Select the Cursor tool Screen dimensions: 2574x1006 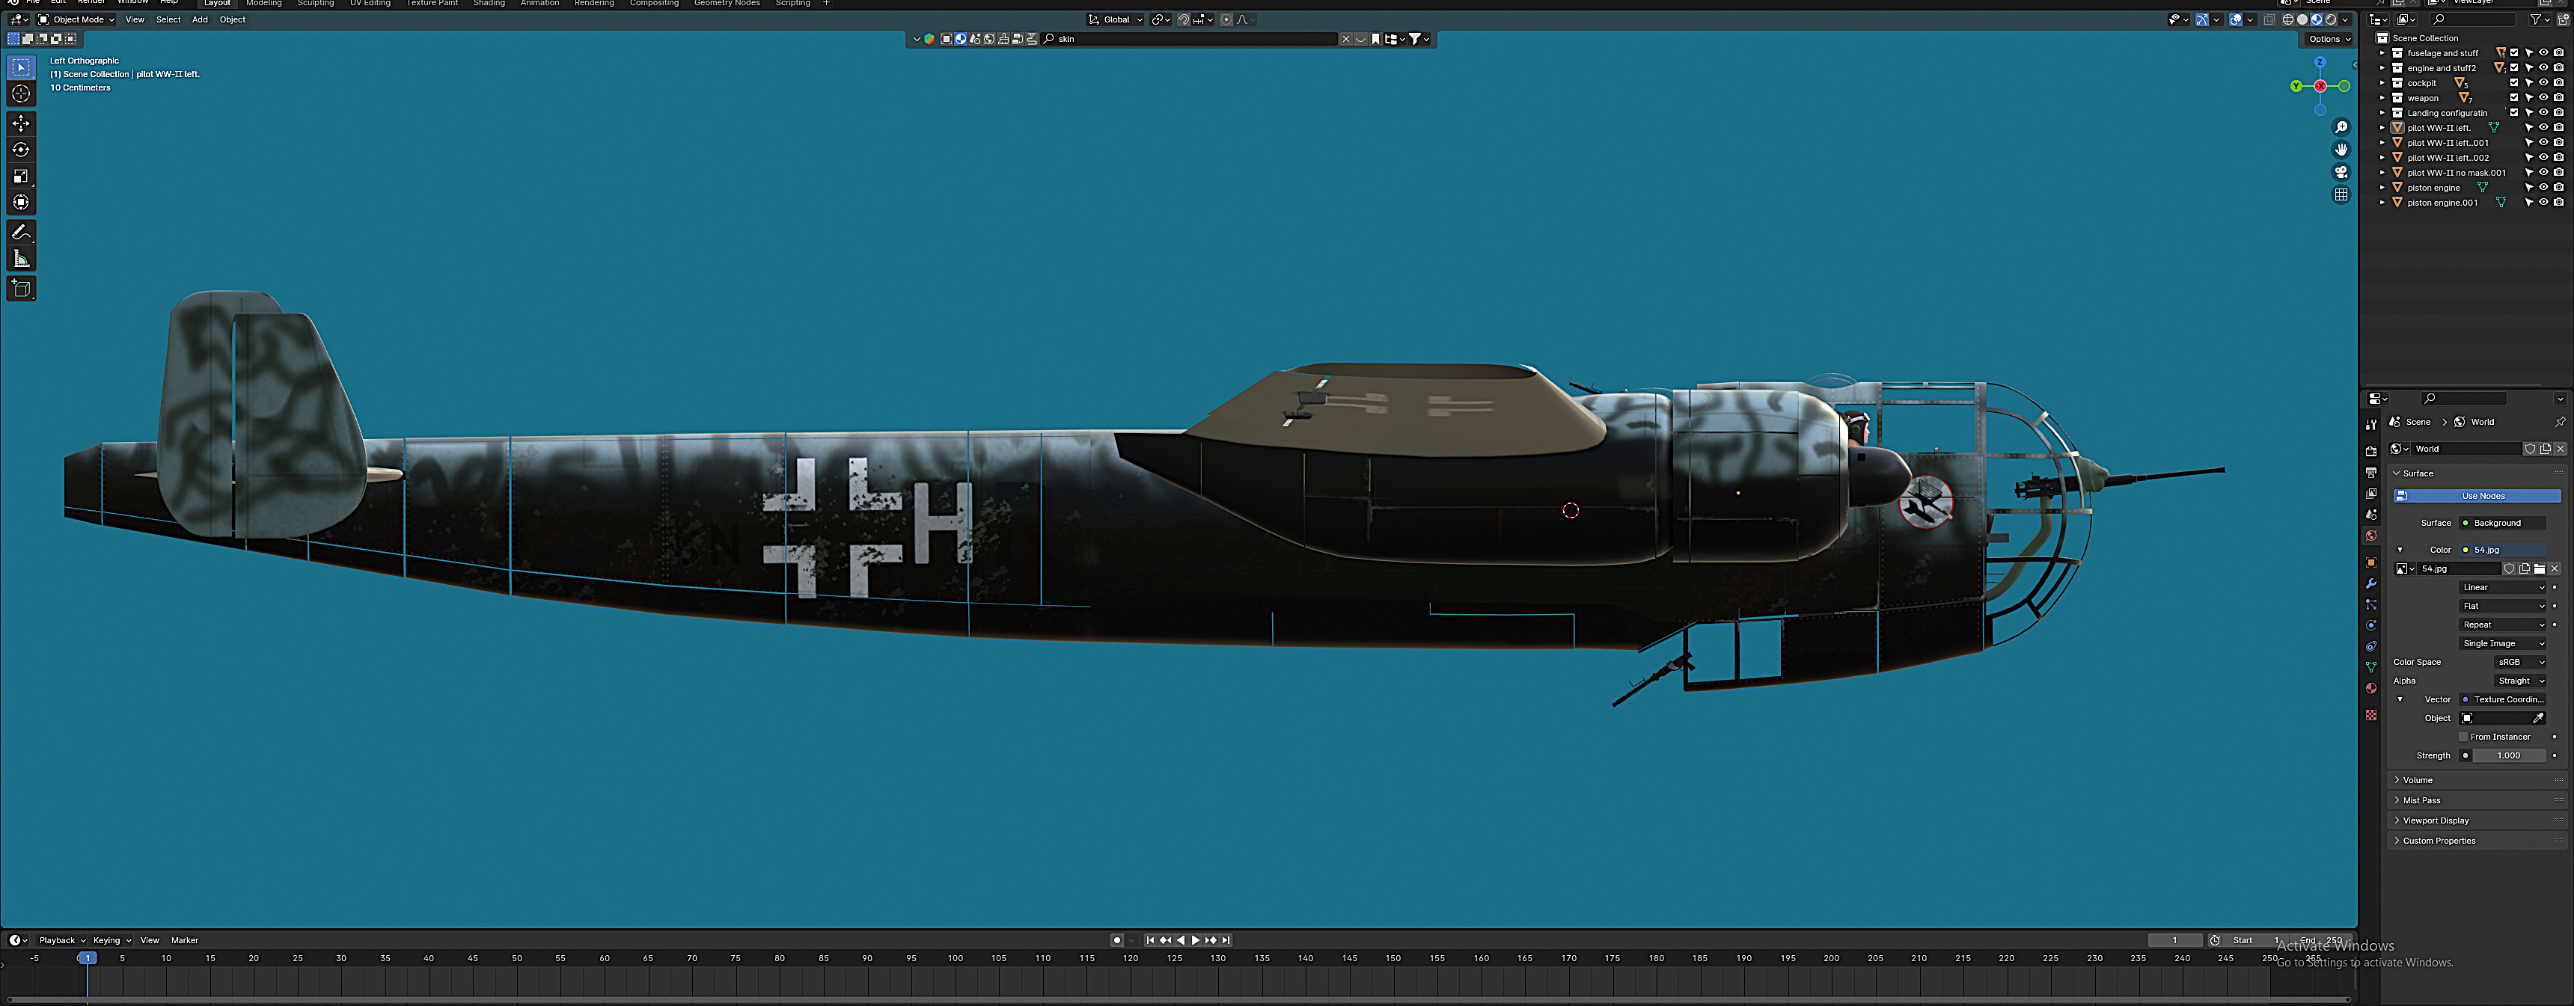click(x=21, y=94)
